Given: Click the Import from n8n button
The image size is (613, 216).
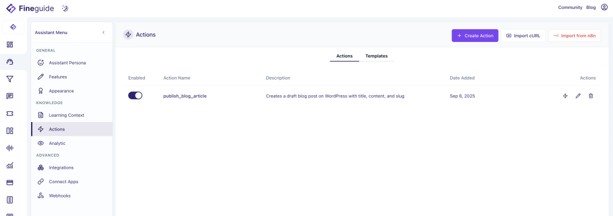Looking at the screenshot, I should [x=574, y=35].
